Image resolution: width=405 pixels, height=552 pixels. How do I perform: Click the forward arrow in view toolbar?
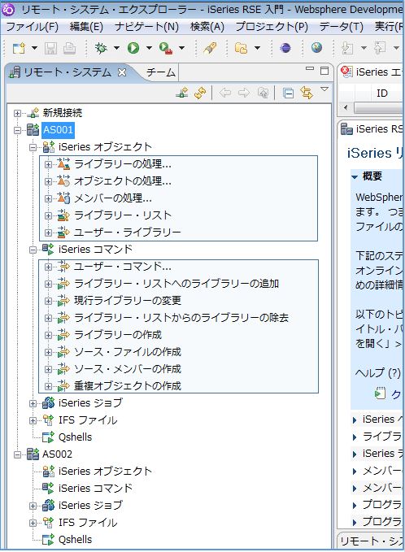244,93
